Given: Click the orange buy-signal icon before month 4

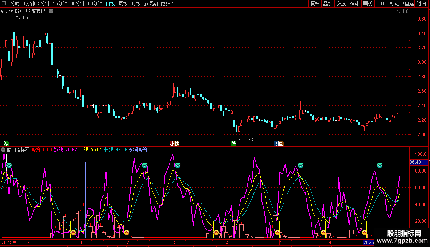Looking at the screenshot, I should pyautogui.click(x=216, y=233).
